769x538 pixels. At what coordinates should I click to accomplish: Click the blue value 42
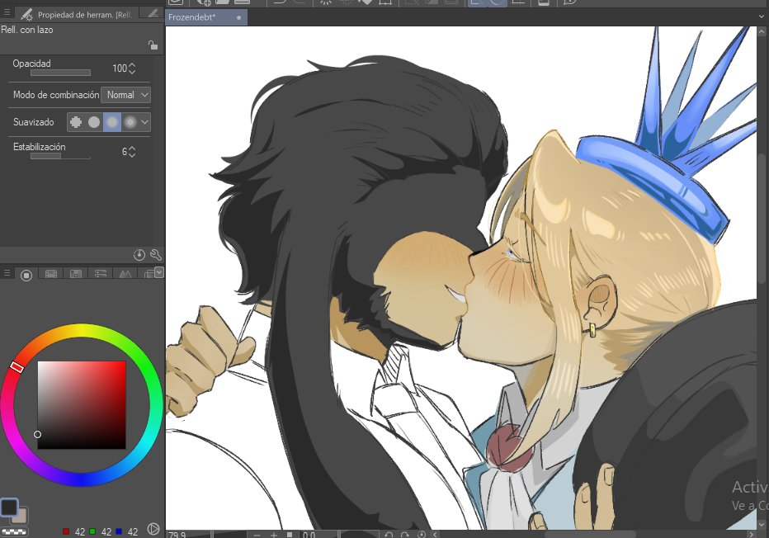pyautogui.click(x=133, y=531)
